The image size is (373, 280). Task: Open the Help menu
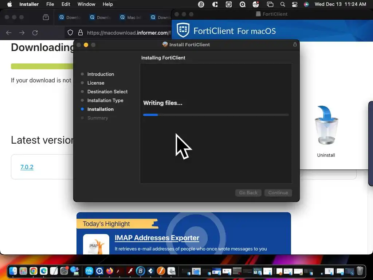(107, 4)
